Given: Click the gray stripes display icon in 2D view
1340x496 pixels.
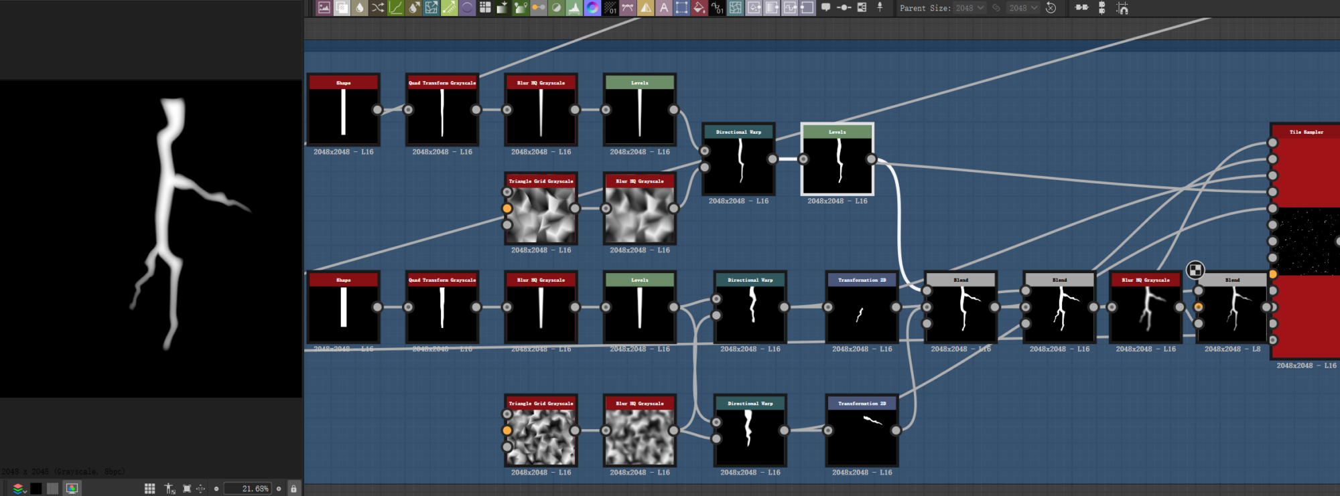Looking at the screenshot, I should point(53,489).
